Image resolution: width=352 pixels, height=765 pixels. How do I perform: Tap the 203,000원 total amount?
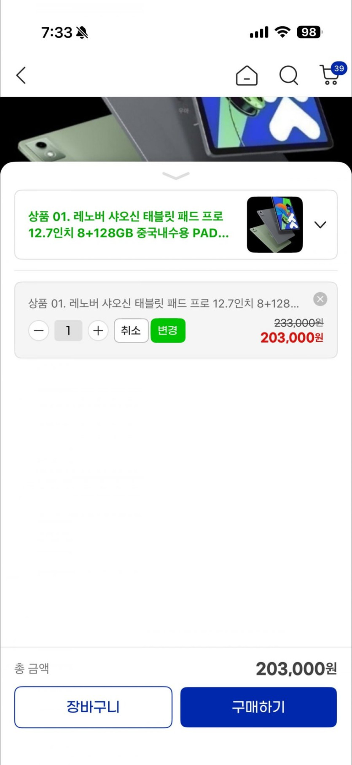[296, 668]
